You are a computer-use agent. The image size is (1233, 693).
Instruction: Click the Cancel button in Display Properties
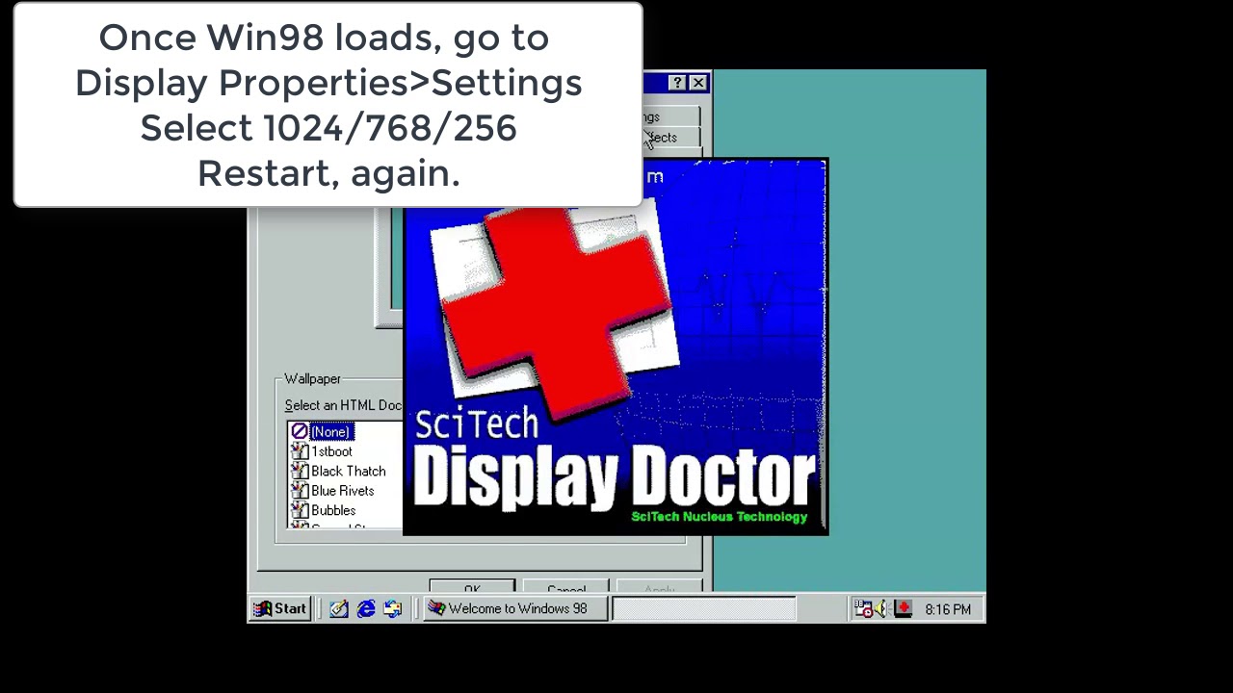tap(565, 587)
